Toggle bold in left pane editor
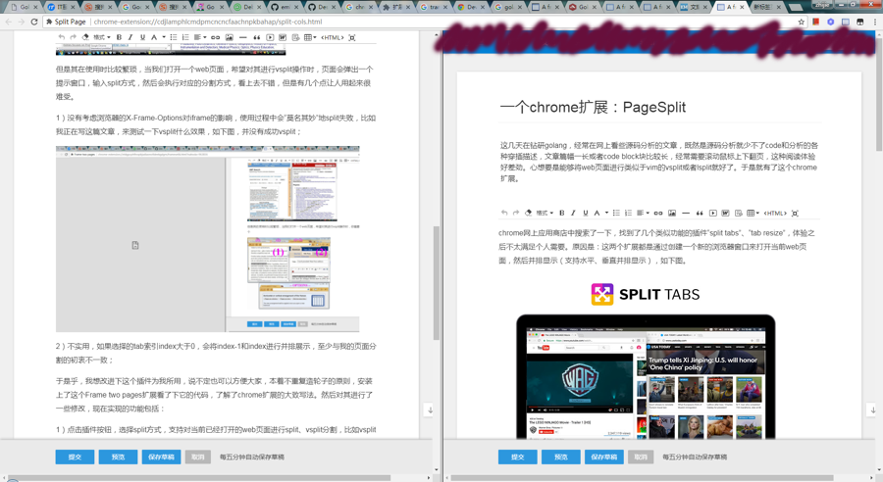 pos(119,37)
